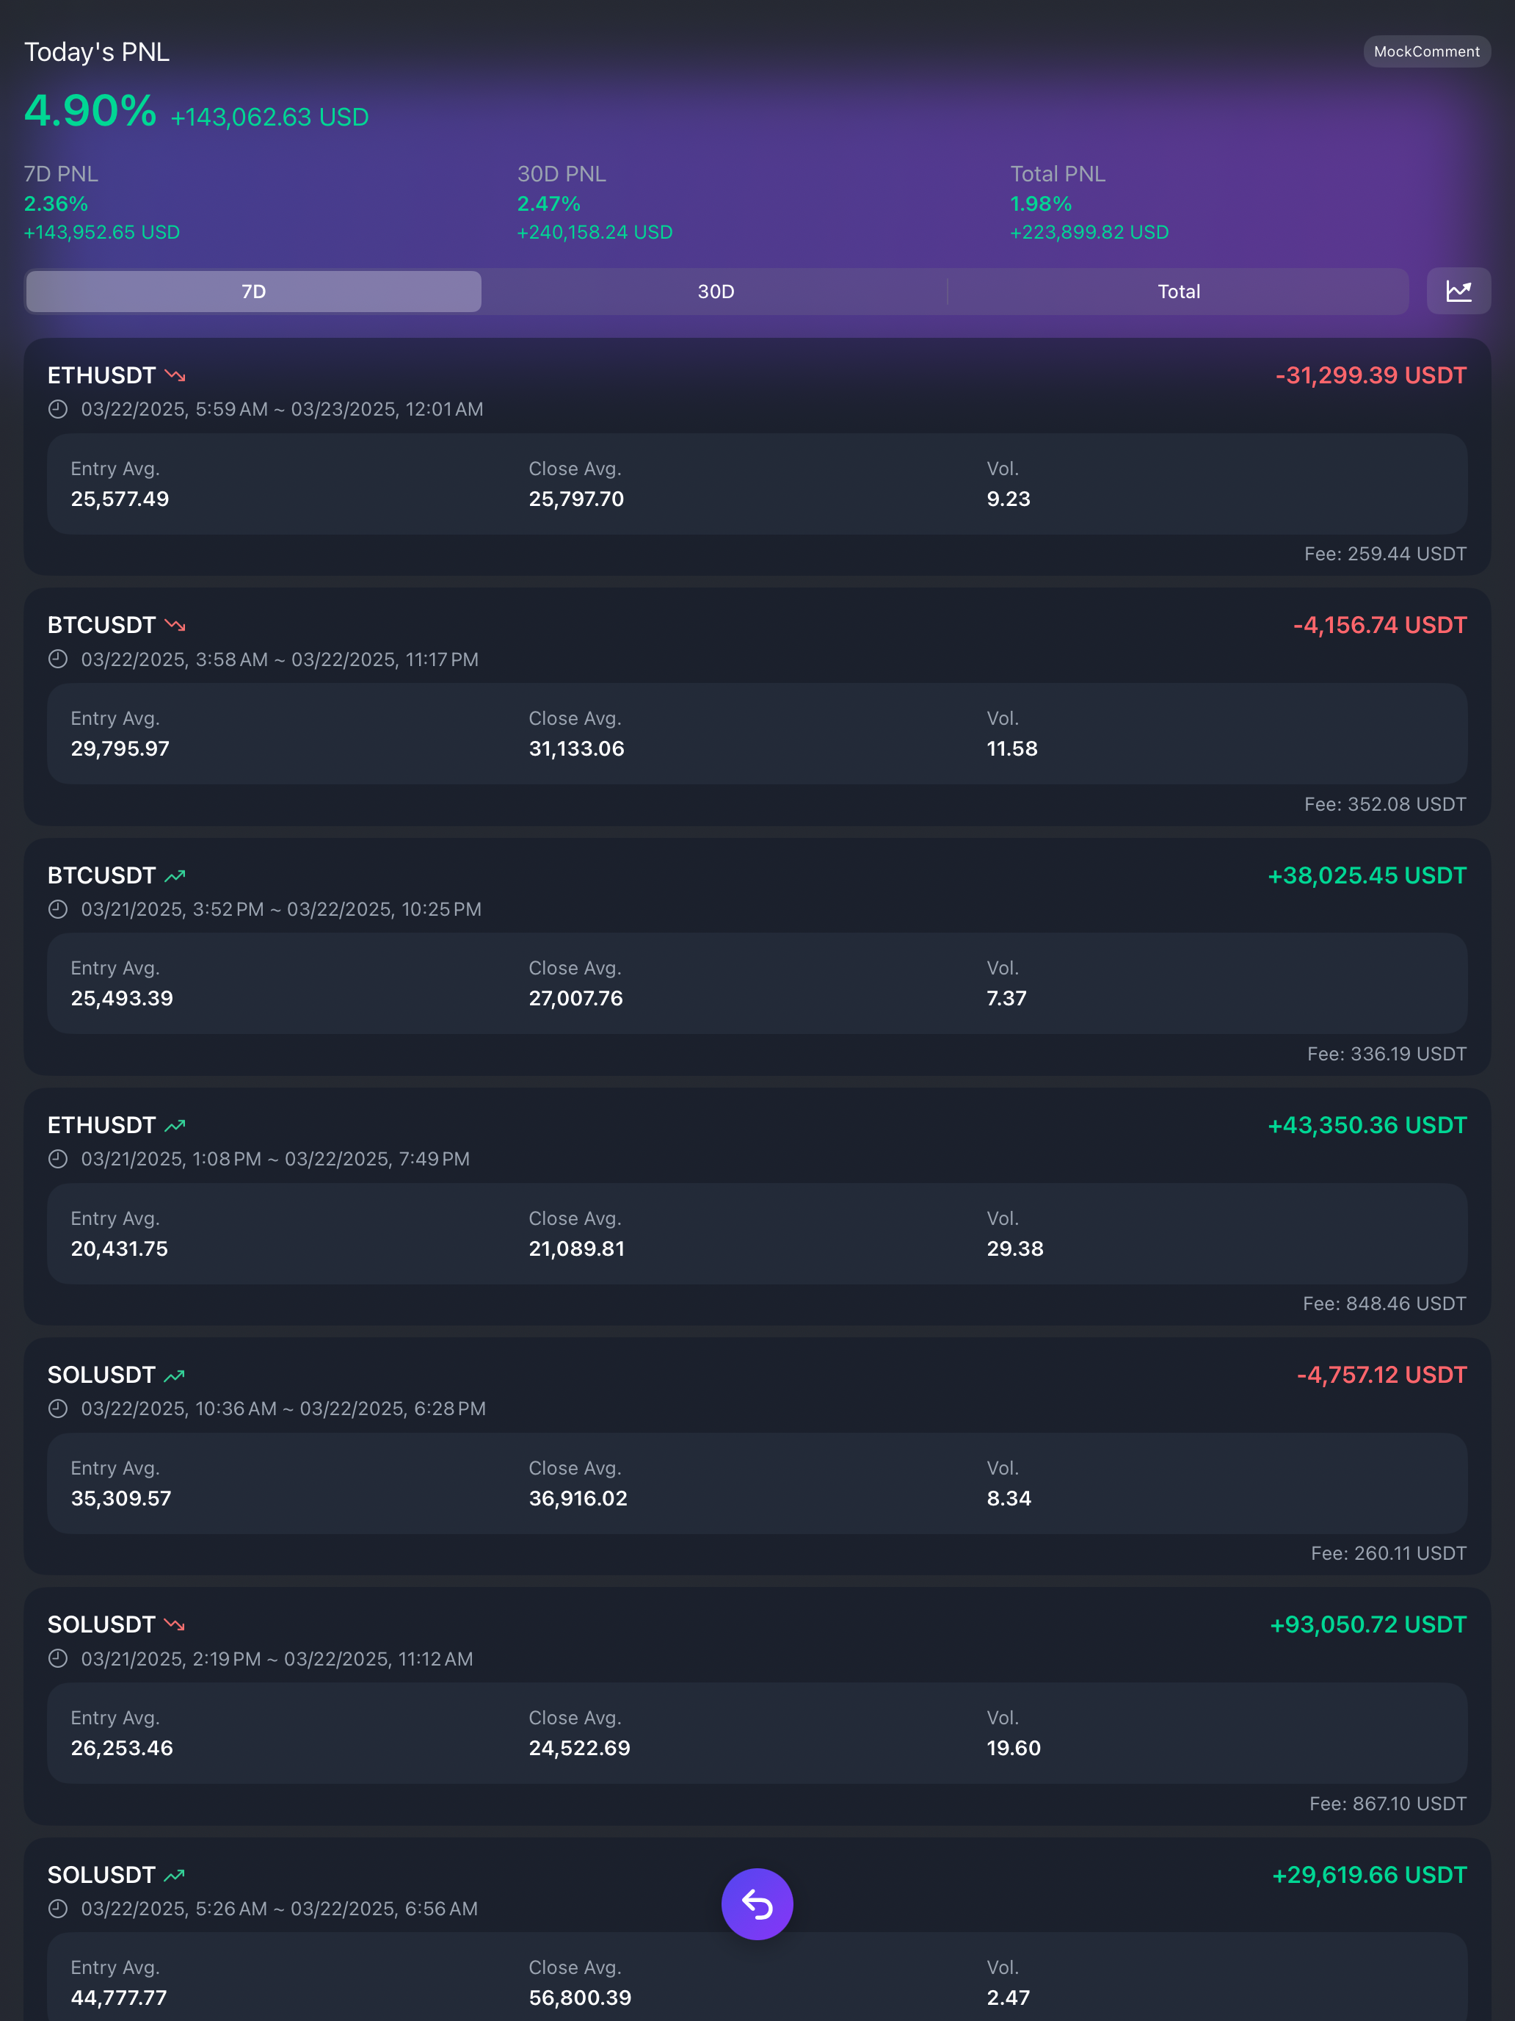The height and width of the screenshot is (2021, 1515).
Task: Tap the purple back arrow floating button
Action: pos(757,1904)
